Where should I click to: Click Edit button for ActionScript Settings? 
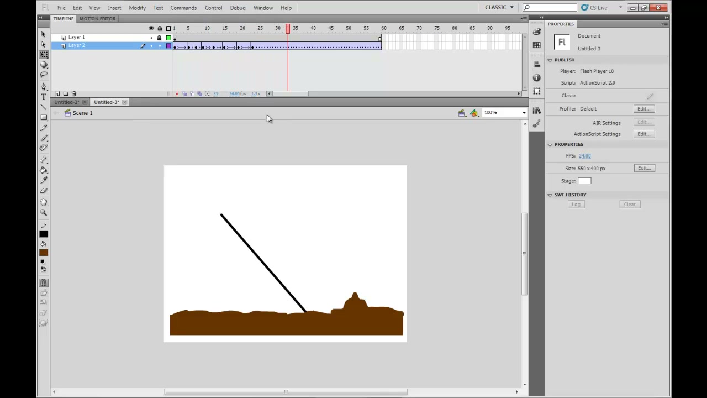[x=644, y=134]
